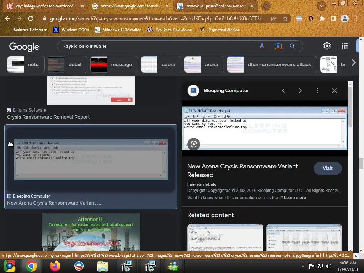Click the New Arena Crysis Ransomware Variant Released title
364x273 pixels.
(x=242, y=171)
